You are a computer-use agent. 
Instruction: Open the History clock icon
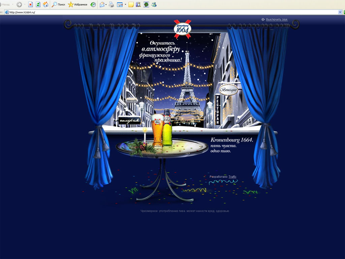click(93, 4)
